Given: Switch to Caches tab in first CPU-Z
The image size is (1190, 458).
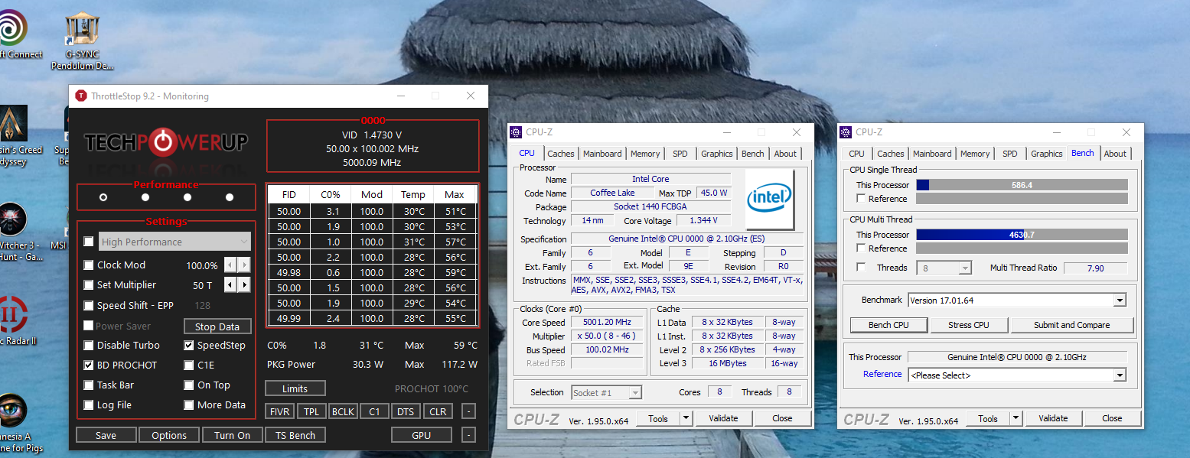Looking at the screenshot, I should coord(561,154).
